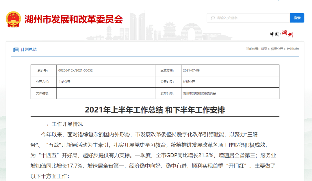Click the 公开方式 value 主动公开
The width and height of the screenshot is (312, 181).
(x=64, y=82)
